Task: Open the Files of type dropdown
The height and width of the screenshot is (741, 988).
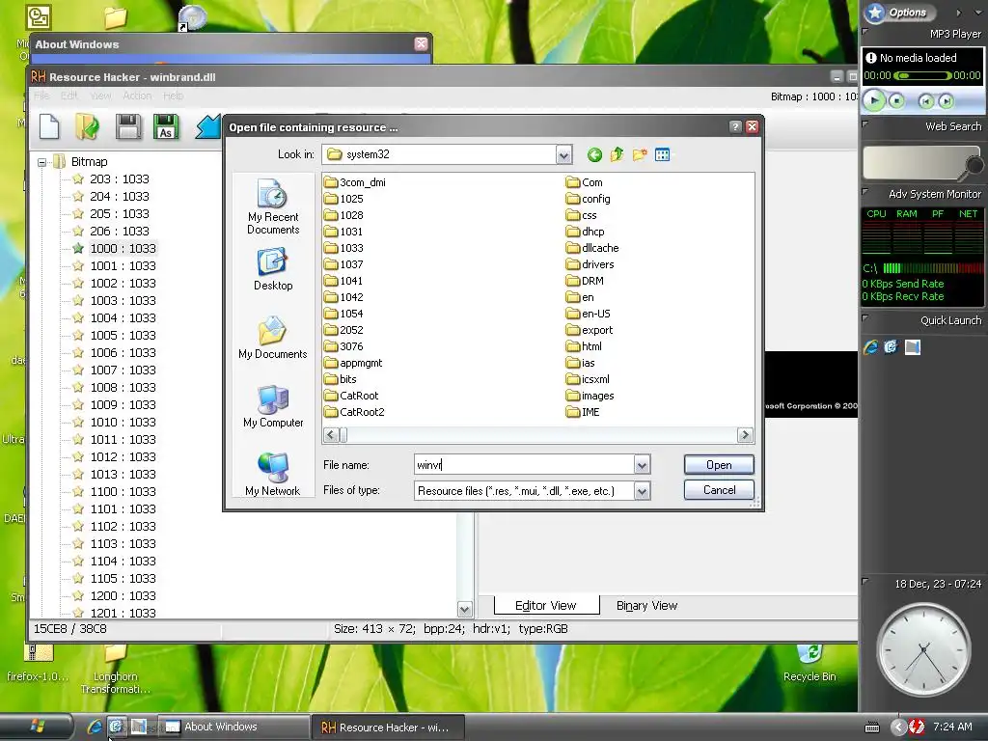Action: pos(642,491)
